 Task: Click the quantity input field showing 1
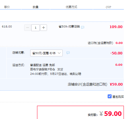[x=36, y=28]
